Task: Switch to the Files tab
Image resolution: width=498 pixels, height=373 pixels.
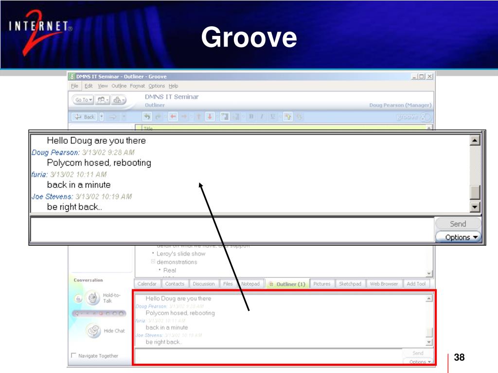Action: click(x=228, y=284)
